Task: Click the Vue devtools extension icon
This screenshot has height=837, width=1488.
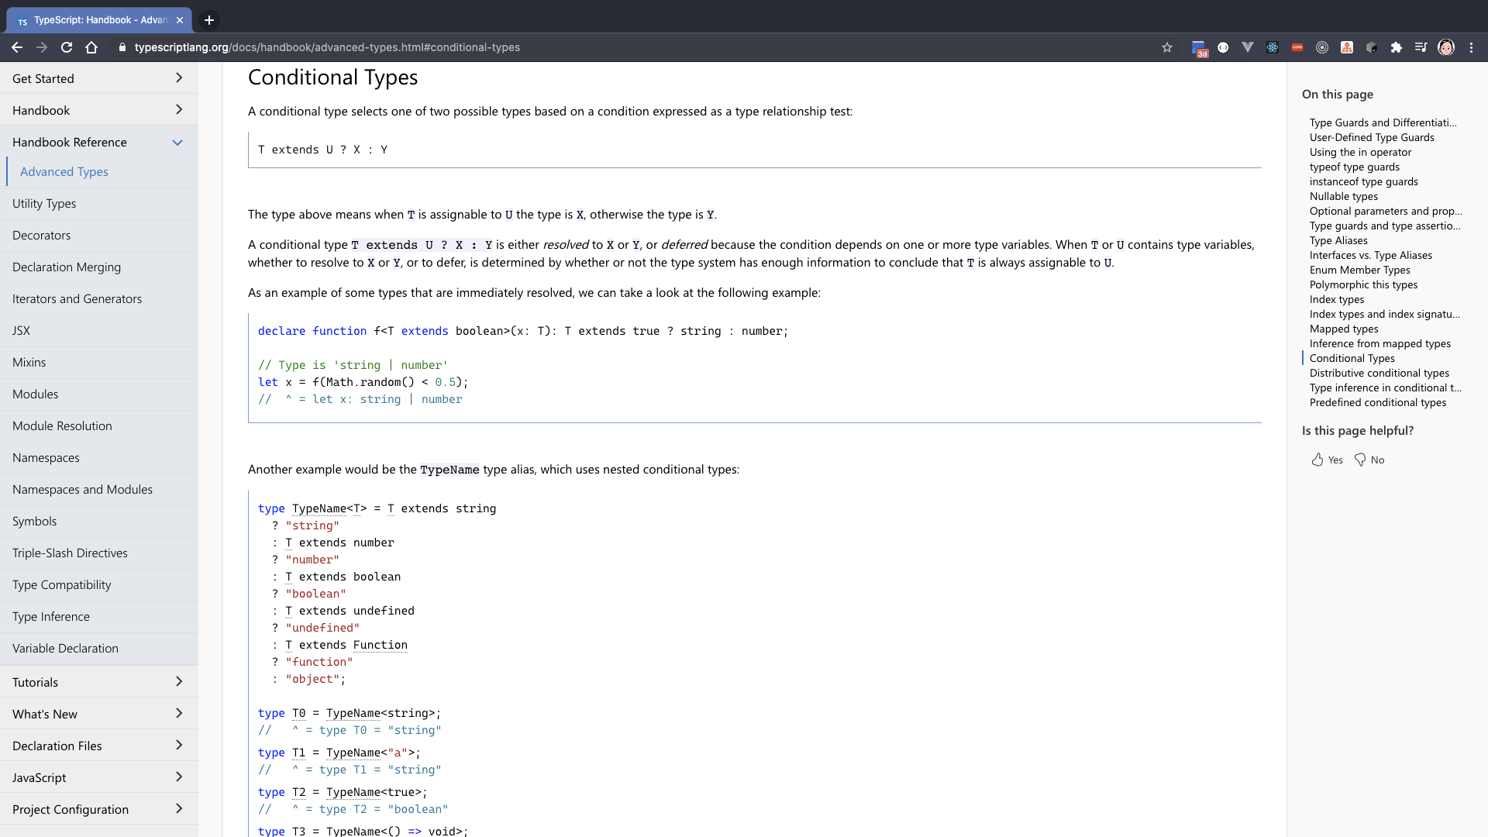Action: (1248, 47)
